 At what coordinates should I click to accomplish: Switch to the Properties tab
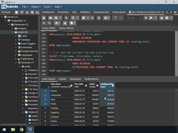tap(63, 12)
